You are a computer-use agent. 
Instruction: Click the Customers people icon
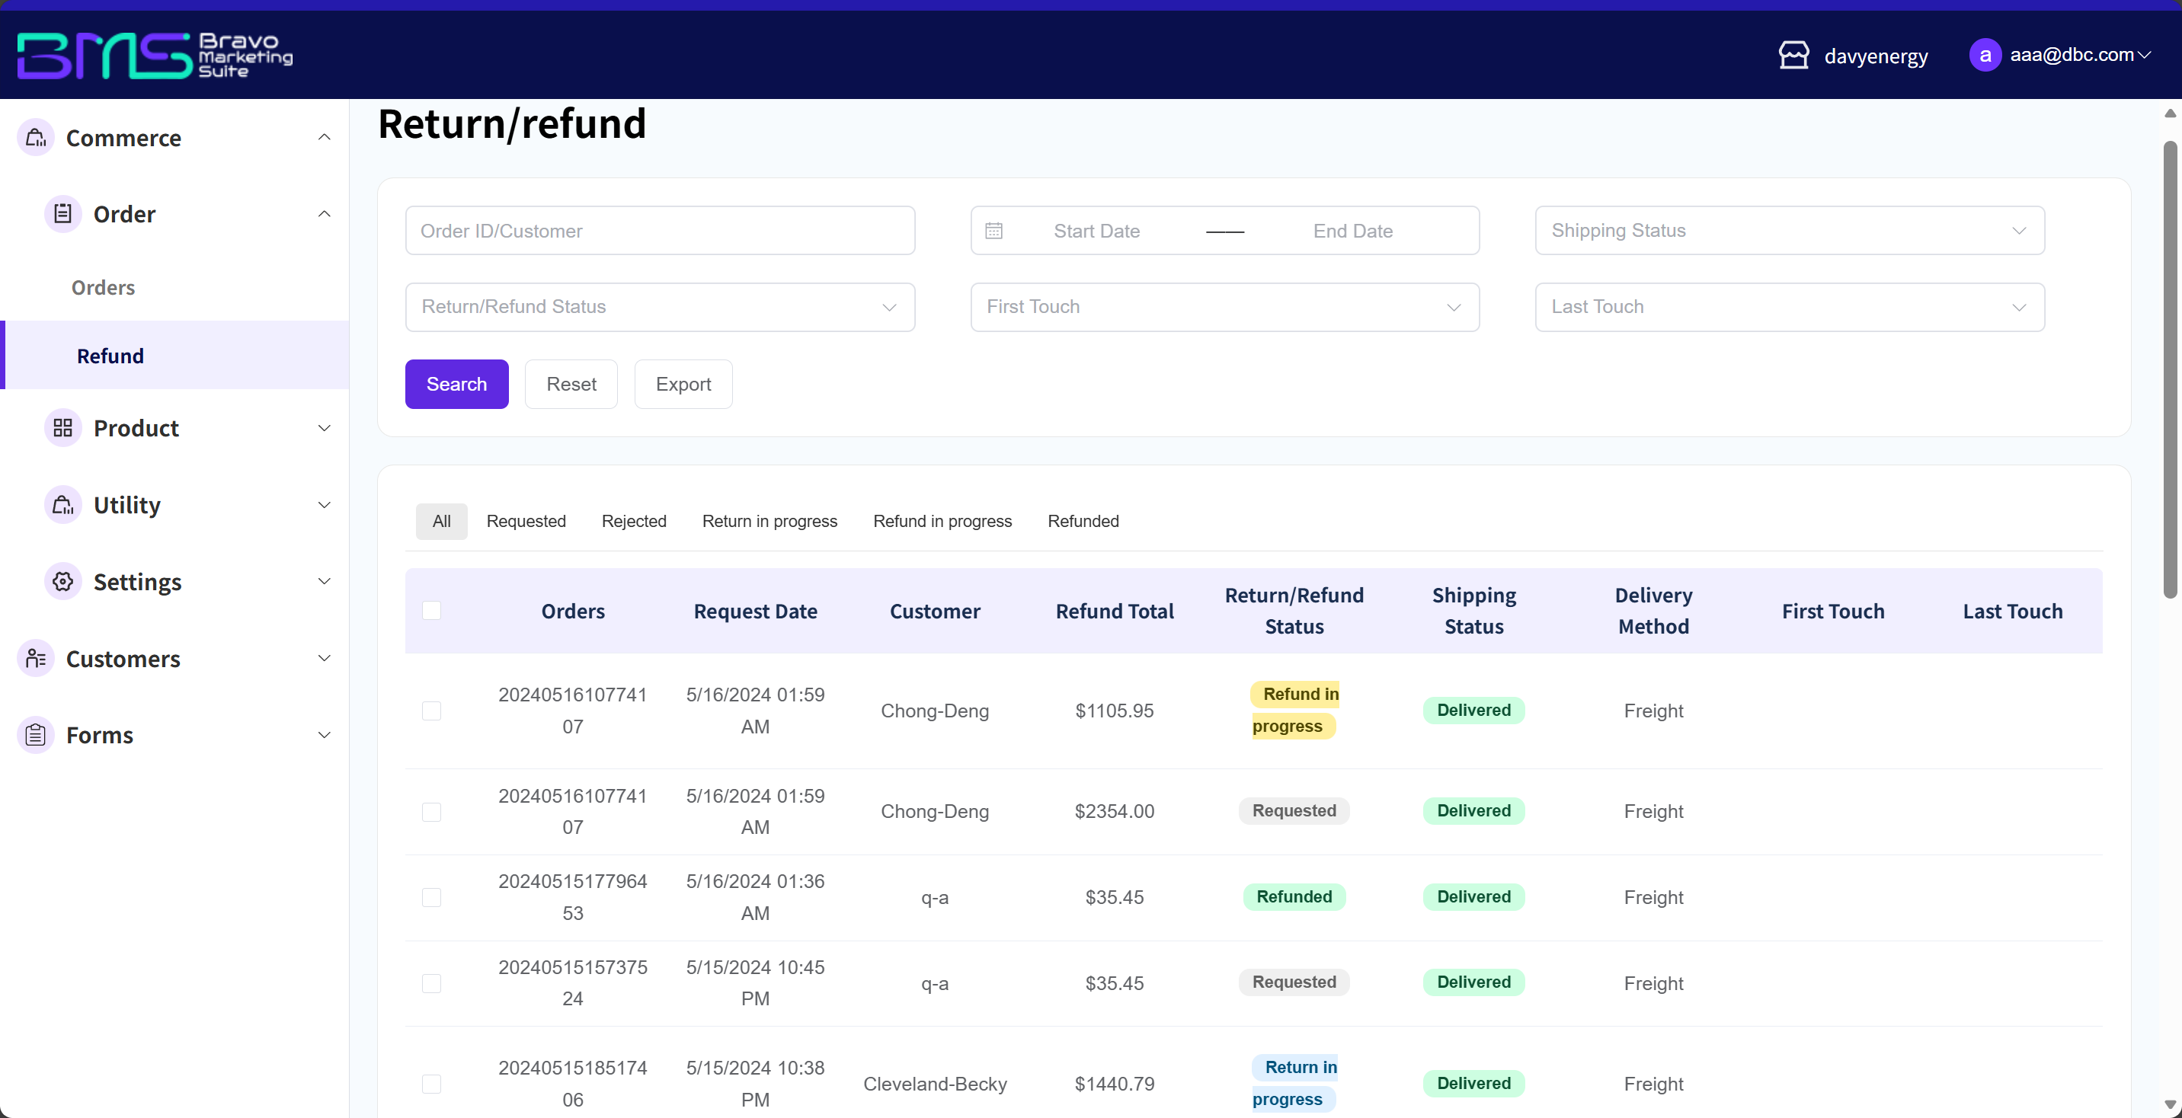36,658
